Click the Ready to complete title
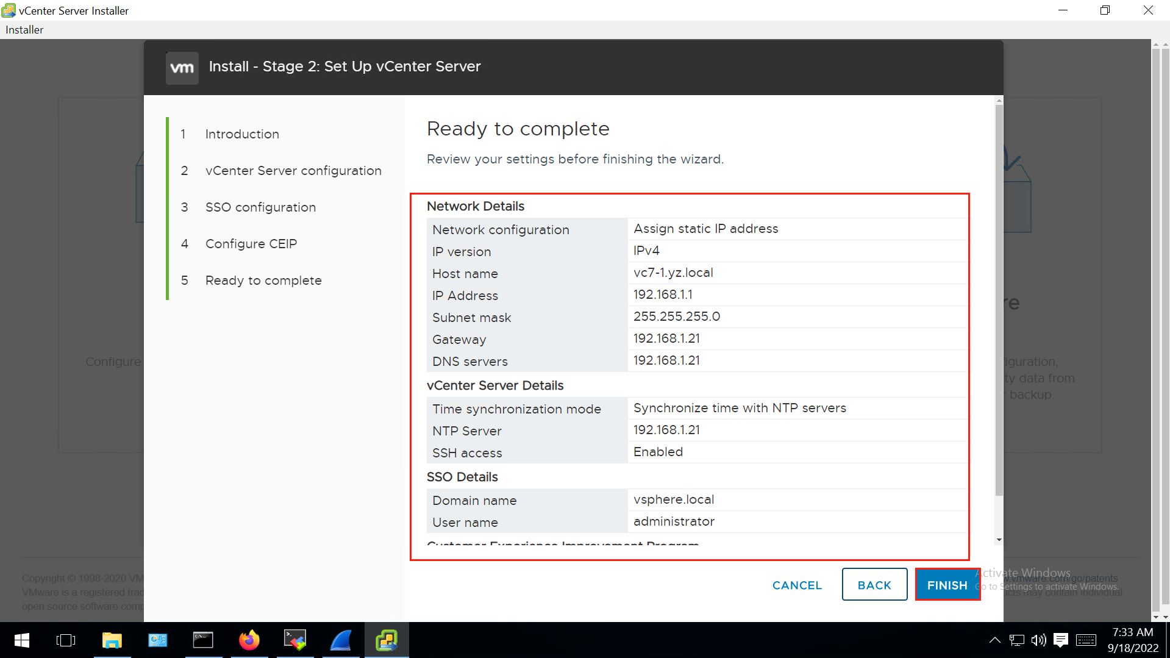1170x658 pixels. (x=518, y=129)
